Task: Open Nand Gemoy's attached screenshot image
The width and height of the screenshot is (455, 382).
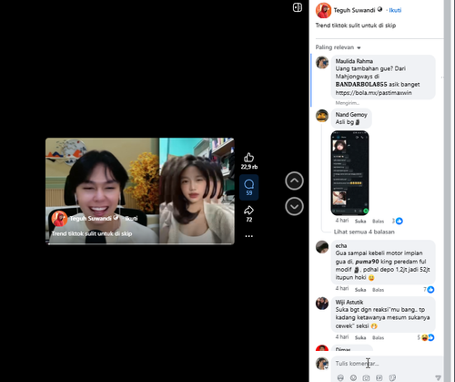Action: [349, 173]
